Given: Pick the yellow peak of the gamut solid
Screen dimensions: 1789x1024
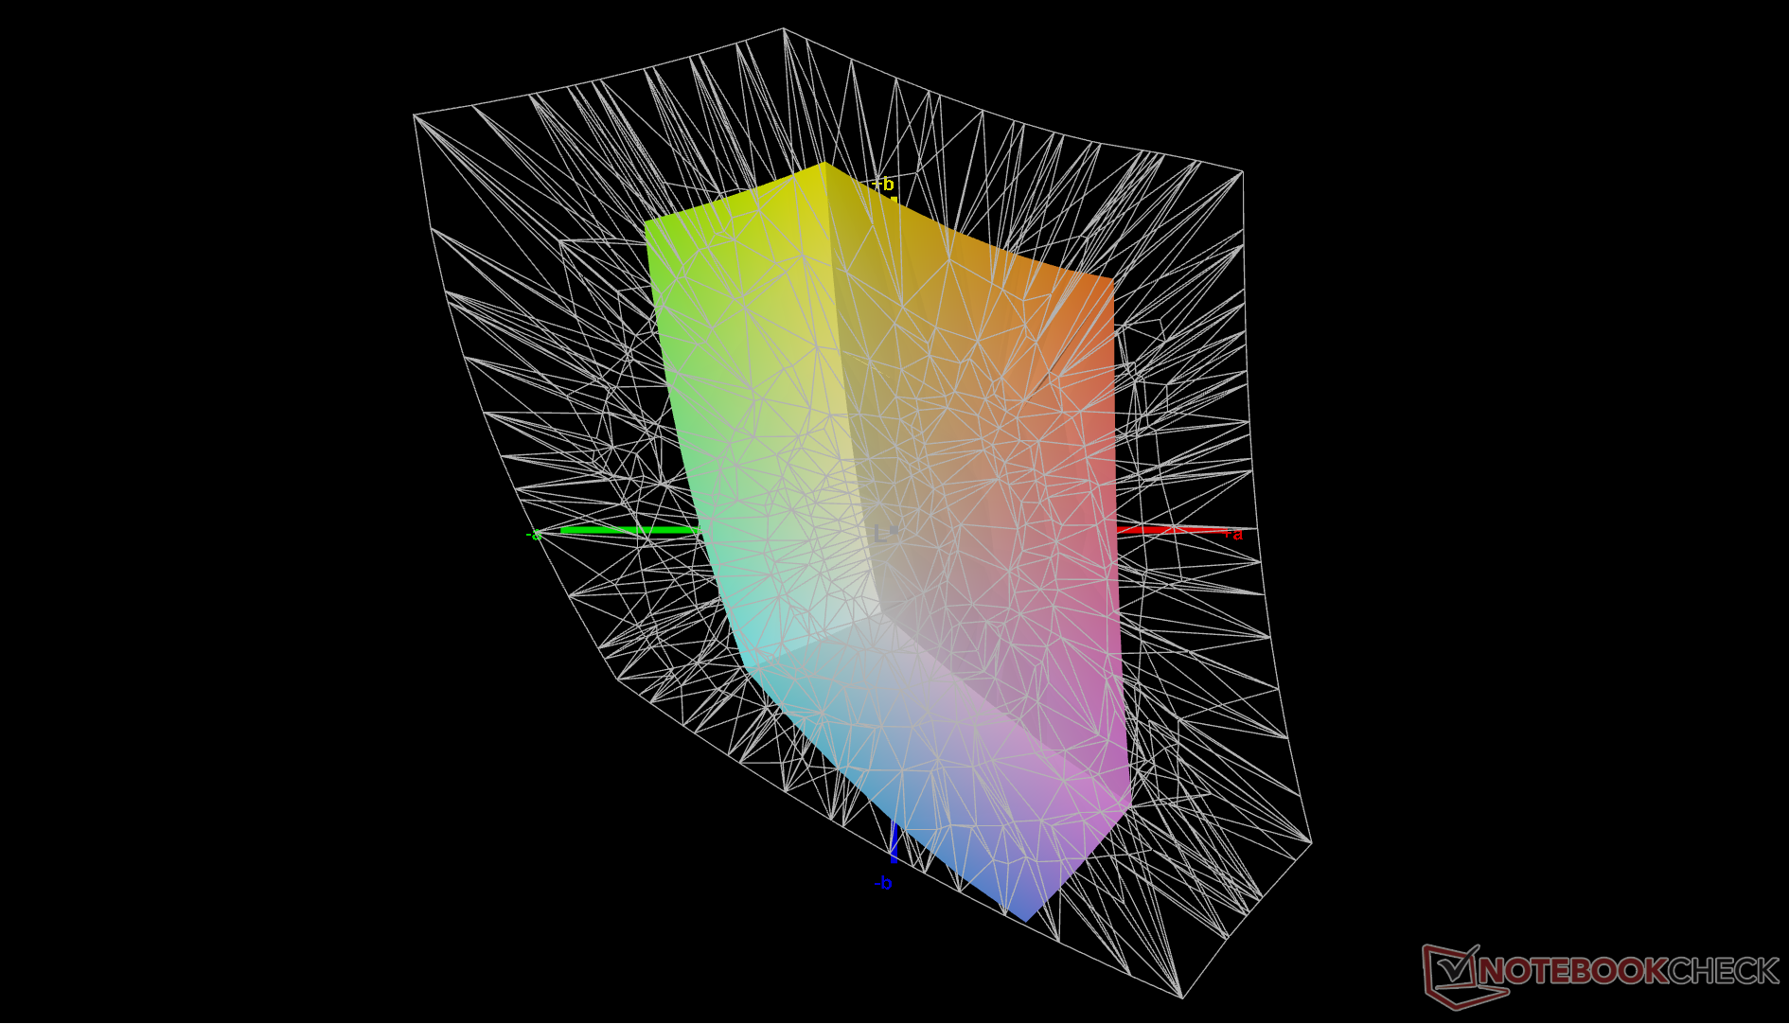Looking at the screenshot, I should 823,165.
